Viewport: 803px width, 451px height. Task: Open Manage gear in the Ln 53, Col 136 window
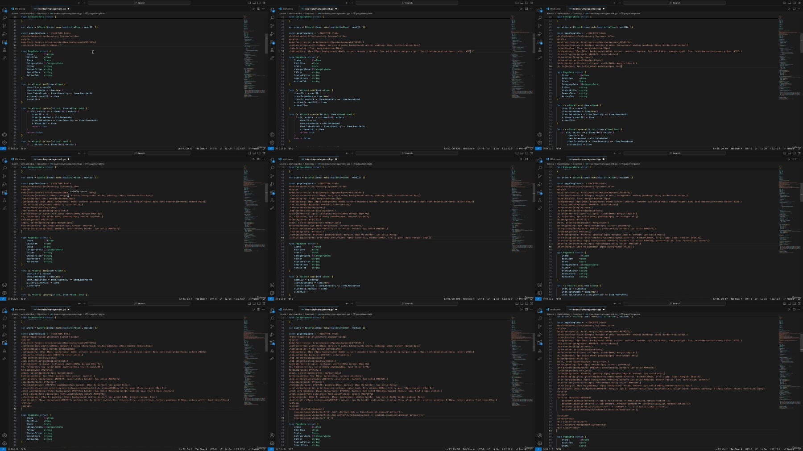(272, 142)
